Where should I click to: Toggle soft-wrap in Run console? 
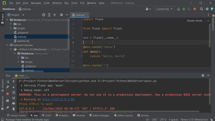pyautogui.click(x=13, y=92)
